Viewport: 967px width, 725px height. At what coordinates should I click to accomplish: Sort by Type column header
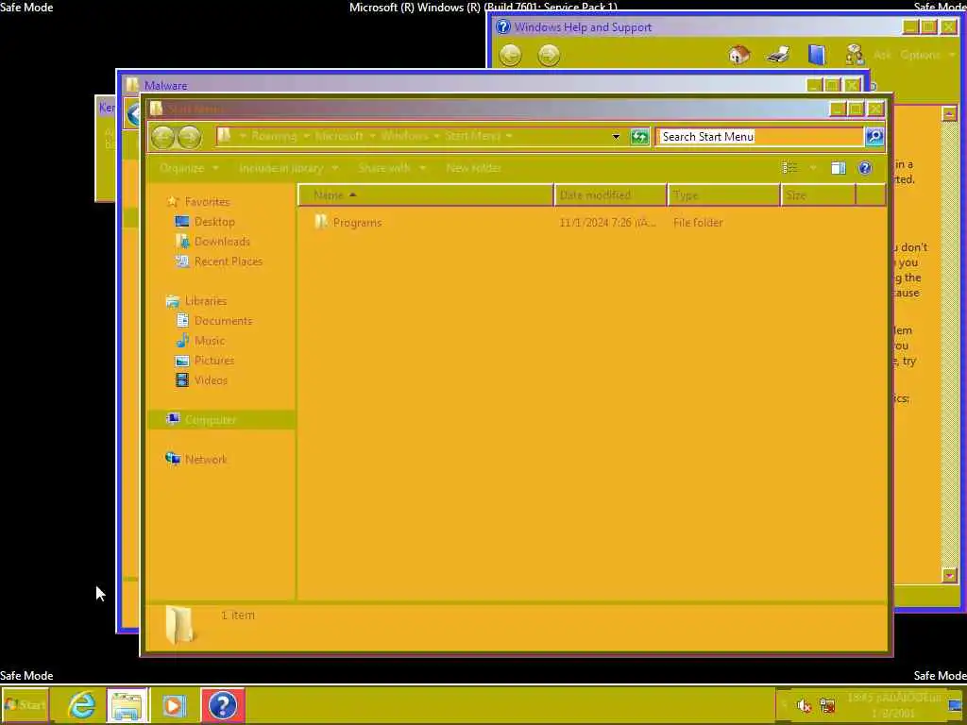(723, 194)
